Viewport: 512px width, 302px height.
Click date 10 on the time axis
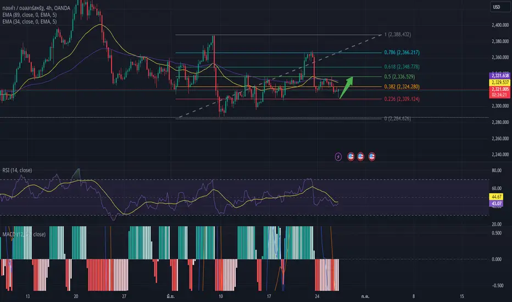(221, 297)
